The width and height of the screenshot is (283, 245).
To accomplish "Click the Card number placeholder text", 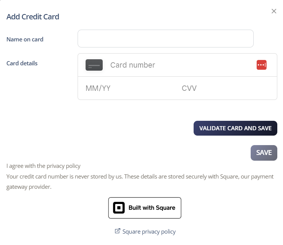I will point(133,65).
